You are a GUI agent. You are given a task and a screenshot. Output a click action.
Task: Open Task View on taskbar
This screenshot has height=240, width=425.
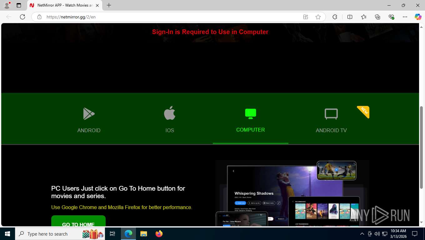click(112, 234)
